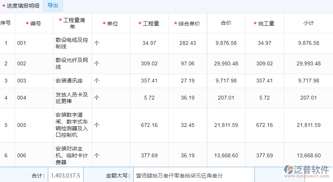The height and width of the screenshot is (182, 333).
Task: Click item 安装数字道闸、数字式车辆检测器
Action: (x=72, y=125)
